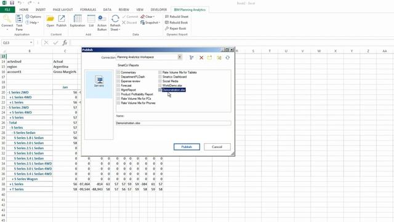Expand the L Series 4WD row
Viewport: 394px width, 222px height.
10,97
